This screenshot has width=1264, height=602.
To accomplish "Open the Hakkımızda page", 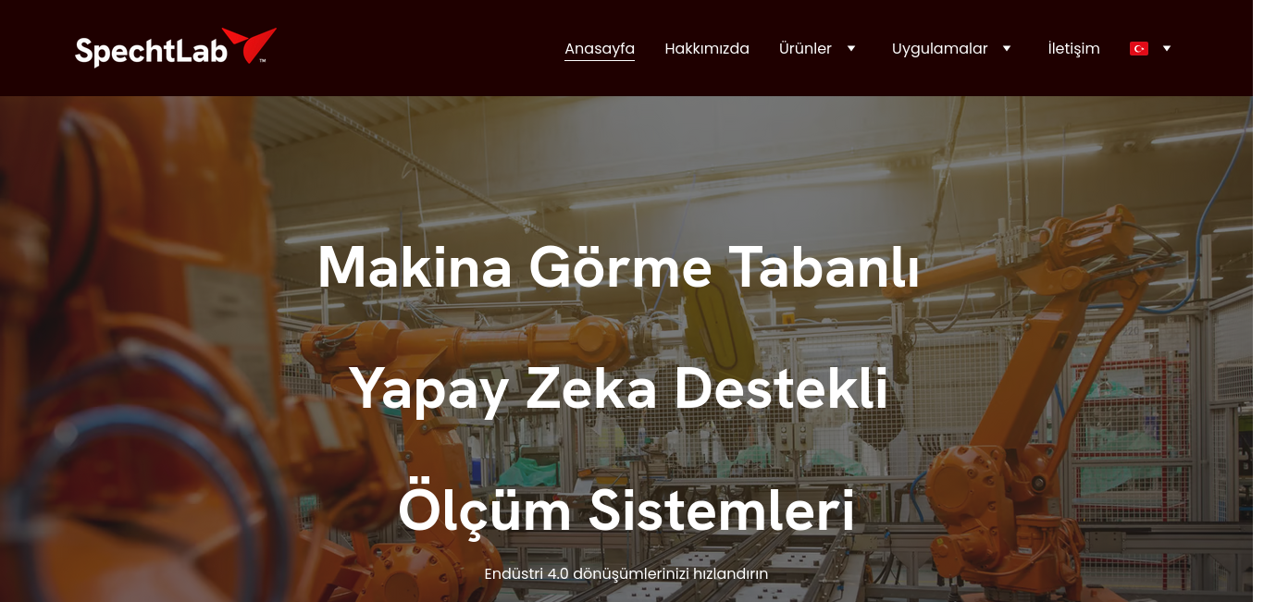I will (x=707, y=48).
